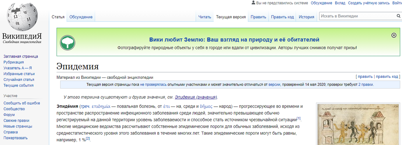Open the Править код tab
This screenshot has height=145, width=402.
tap(282, 17)
